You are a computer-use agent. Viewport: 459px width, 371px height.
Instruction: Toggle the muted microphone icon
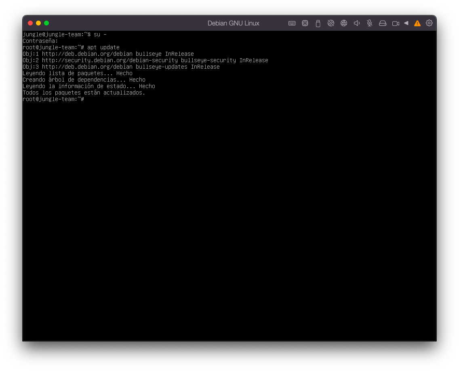(x=370, y=23)
